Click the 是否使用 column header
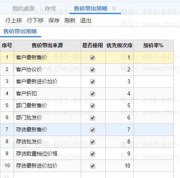The height and width of the screenshot is (178, 180). tap(93, 46)
